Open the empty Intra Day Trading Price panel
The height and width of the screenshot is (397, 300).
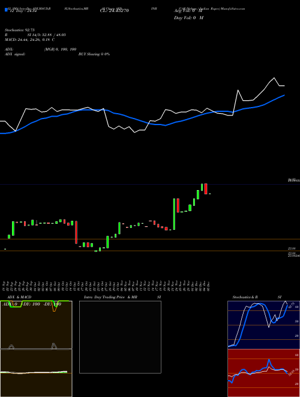pos(120,337)
